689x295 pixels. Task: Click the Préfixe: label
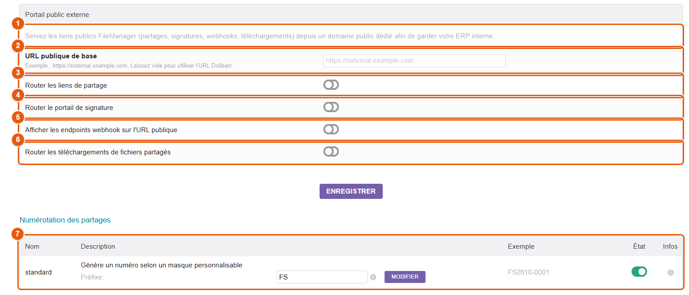[92, 277]
